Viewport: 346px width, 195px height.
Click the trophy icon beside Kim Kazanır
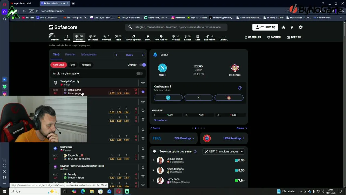pos(239,88)
